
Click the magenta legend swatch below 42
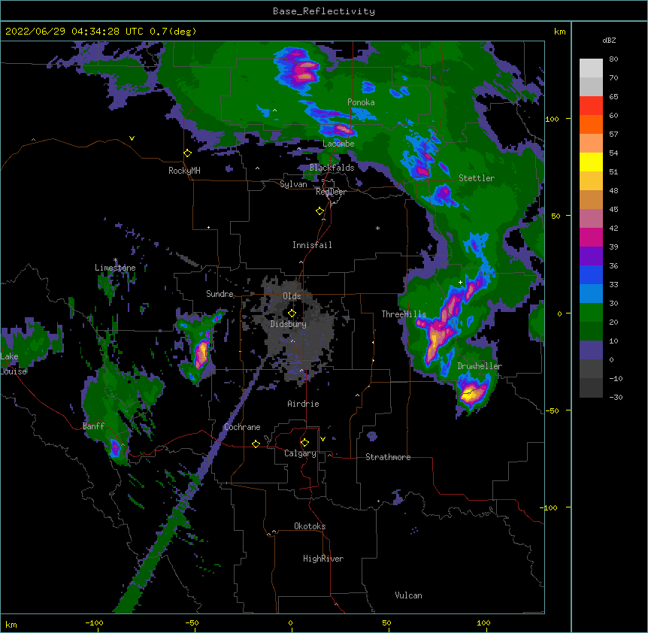(591, 237)
